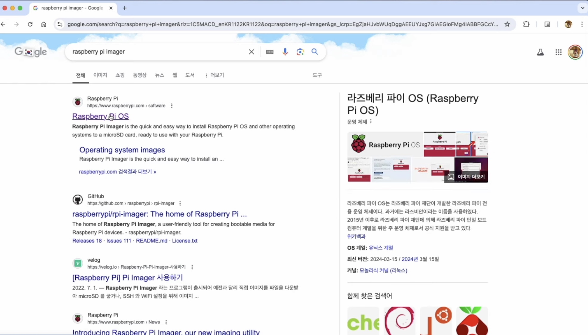
Task: Open the Chrome side panel
Action: [547, 24]
